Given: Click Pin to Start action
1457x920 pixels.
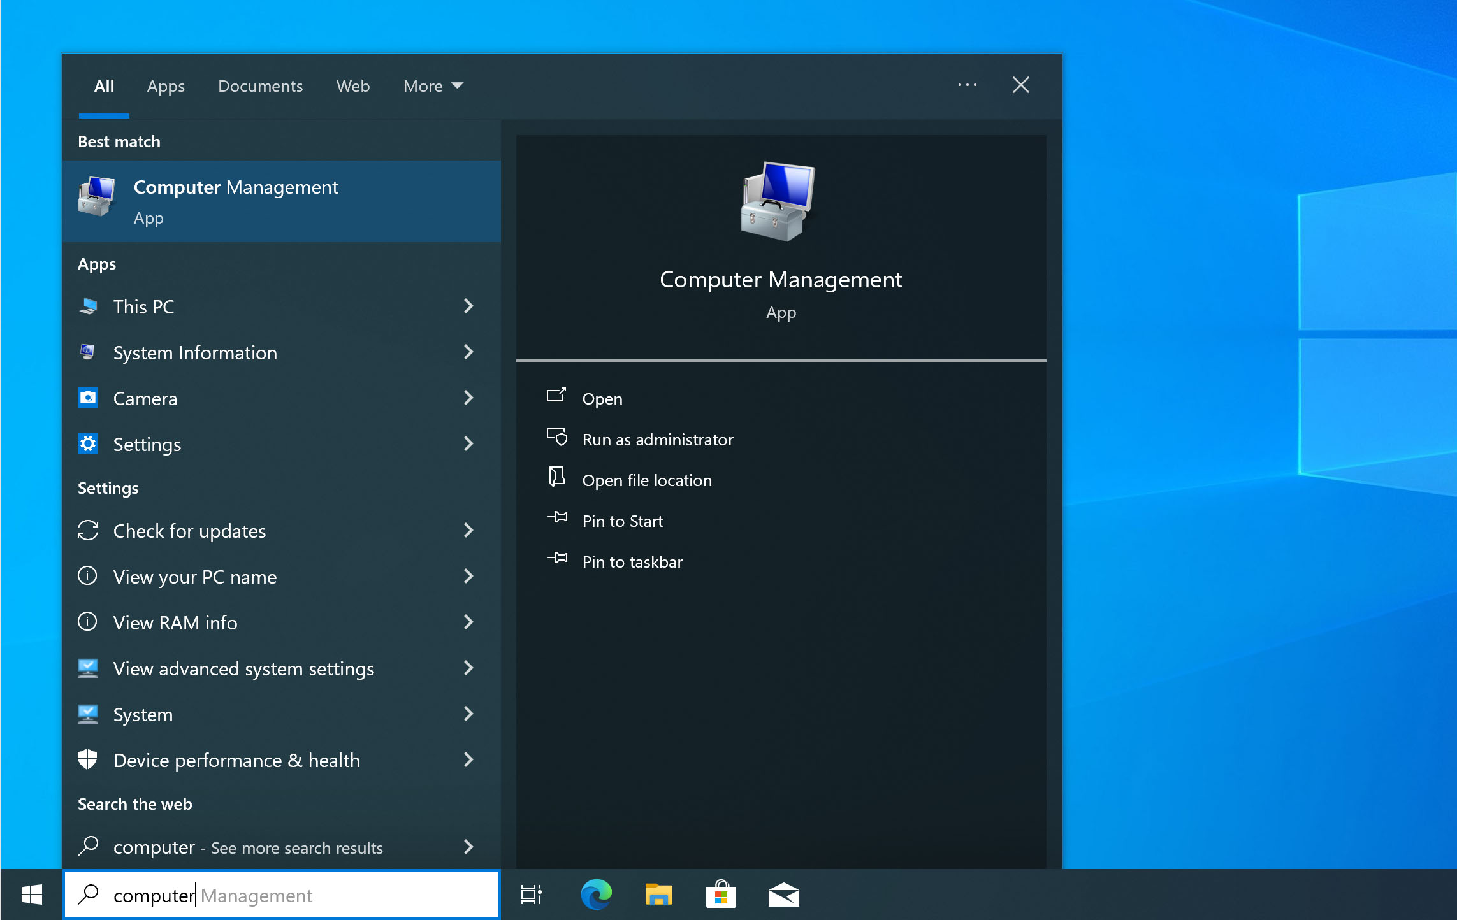Looking at the screenshot, I should [x=623, y=521].
